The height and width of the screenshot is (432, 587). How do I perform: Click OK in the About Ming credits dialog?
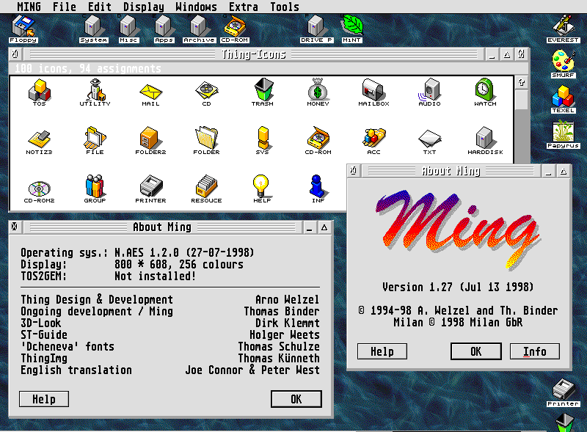(296, 399)
